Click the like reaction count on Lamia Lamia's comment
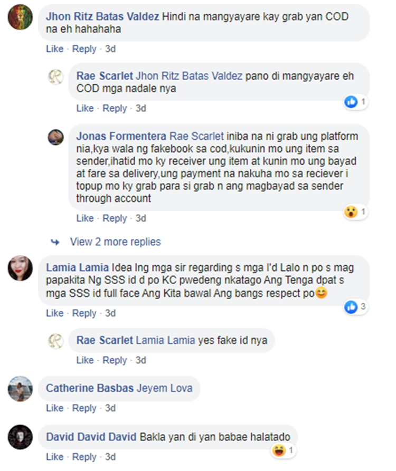The image size is (396, 471). pos(363,306)
